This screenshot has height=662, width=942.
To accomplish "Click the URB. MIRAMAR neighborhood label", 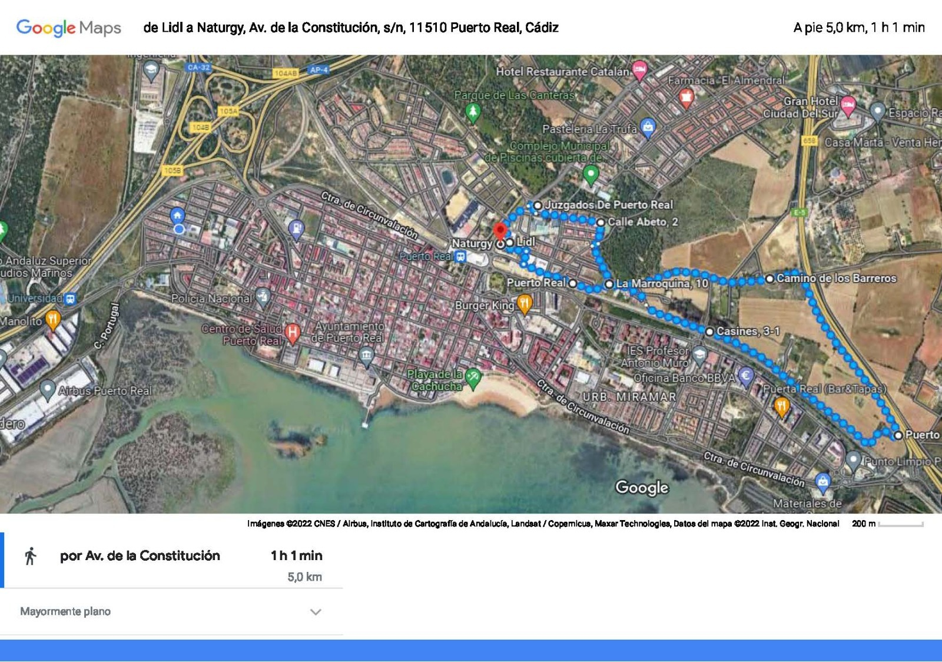I will click(x=629, y=397).
